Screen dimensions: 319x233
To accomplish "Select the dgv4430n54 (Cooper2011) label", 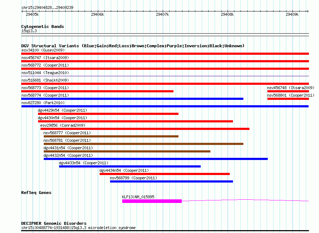I will click(62, 118).
